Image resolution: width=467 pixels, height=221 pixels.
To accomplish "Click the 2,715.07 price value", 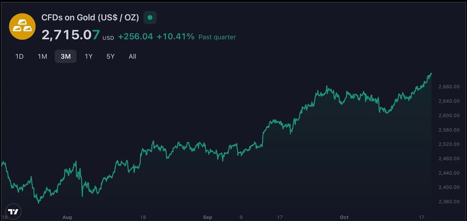I will click(x=71, y=35).
